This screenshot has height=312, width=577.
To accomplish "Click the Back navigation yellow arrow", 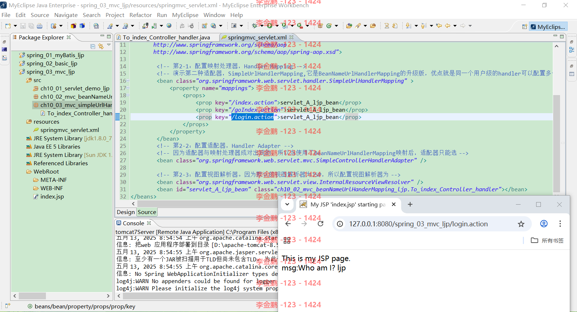I will (448, 26).
